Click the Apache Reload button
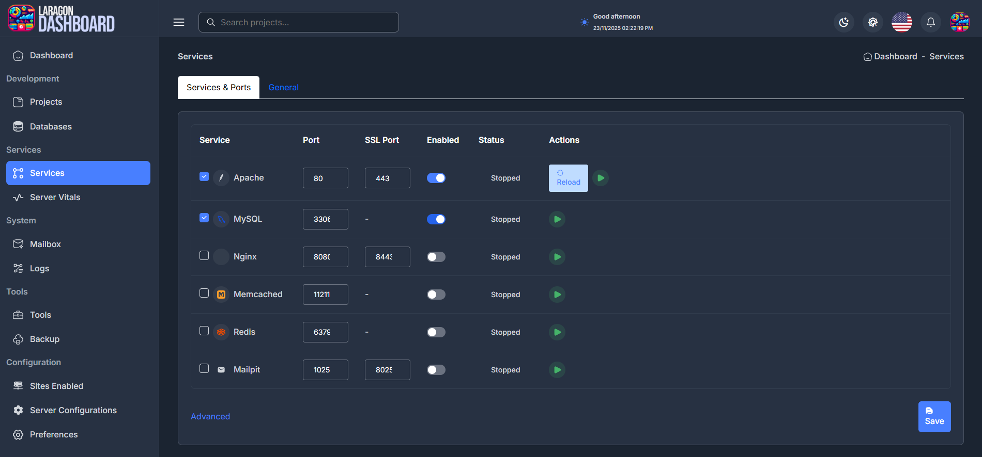This screenshot has height=457, width=982. click(x=569, y=178)
